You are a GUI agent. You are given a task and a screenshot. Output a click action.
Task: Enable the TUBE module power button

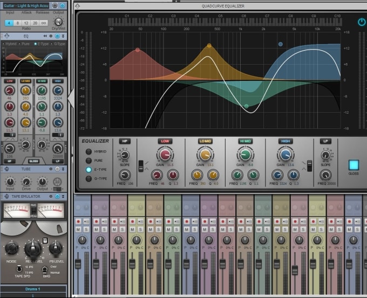pyautogui.click(x=57, y=169)
